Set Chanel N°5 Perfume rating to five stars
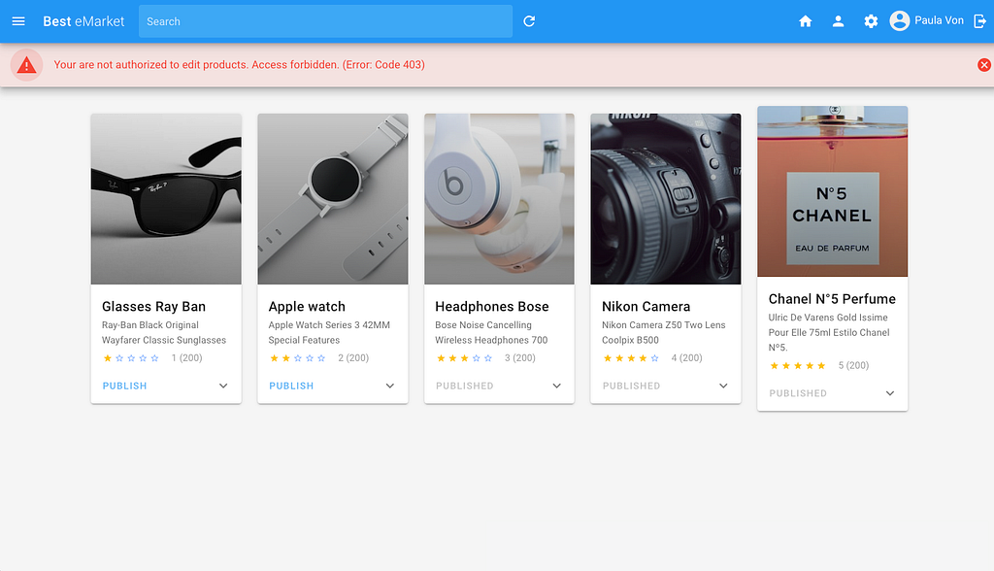 (821, 366)
